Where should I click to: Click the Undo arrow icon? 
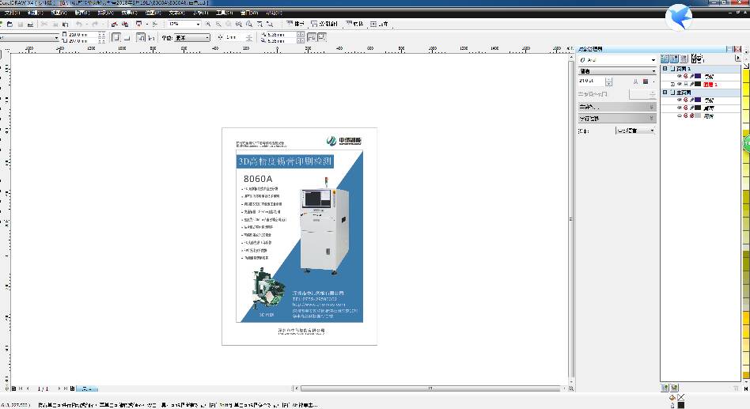[79, 24]
